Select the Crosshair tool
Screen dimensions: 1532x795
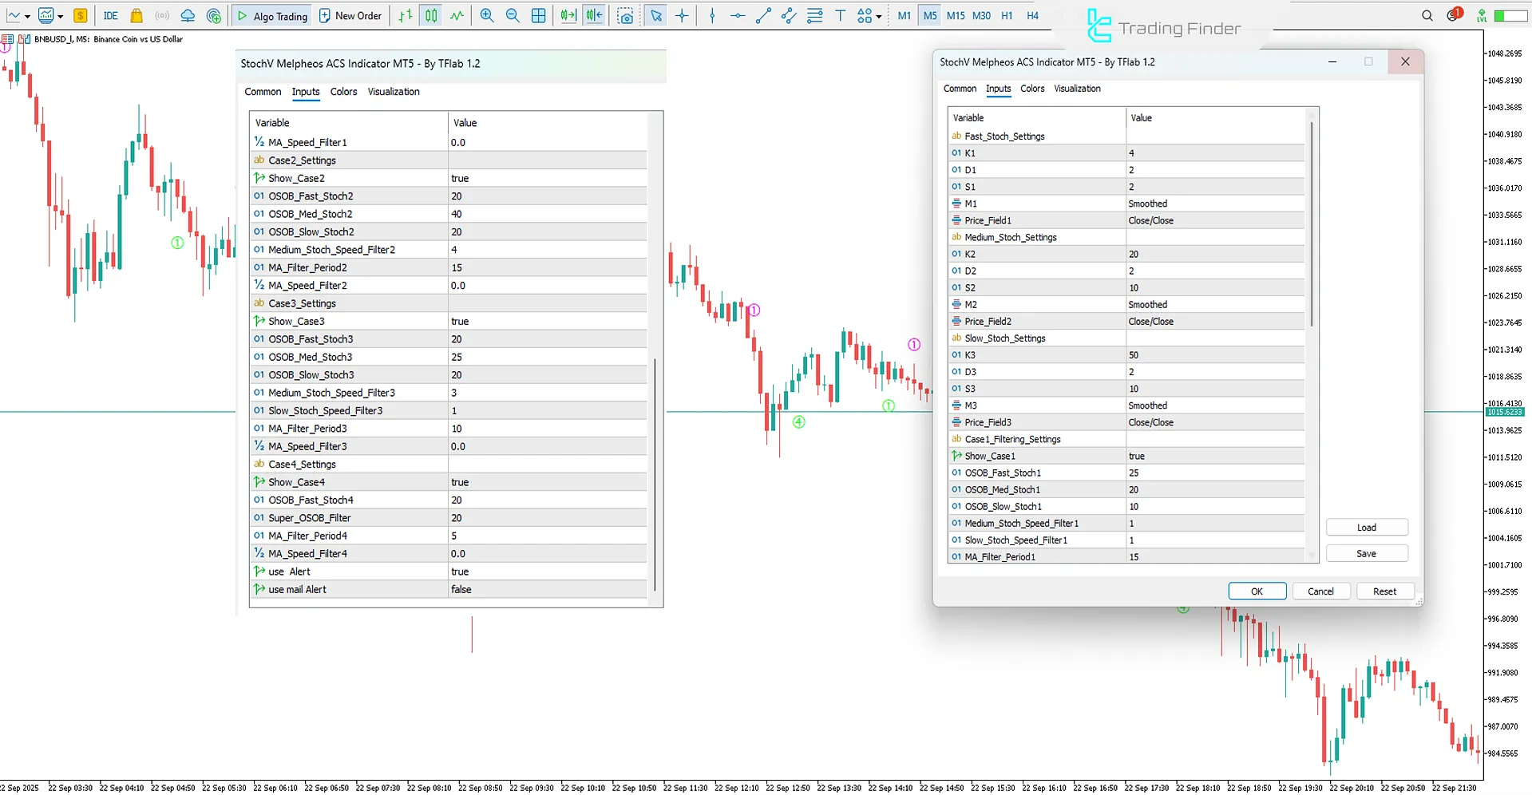pyautogui.click(x=682, y=15)
